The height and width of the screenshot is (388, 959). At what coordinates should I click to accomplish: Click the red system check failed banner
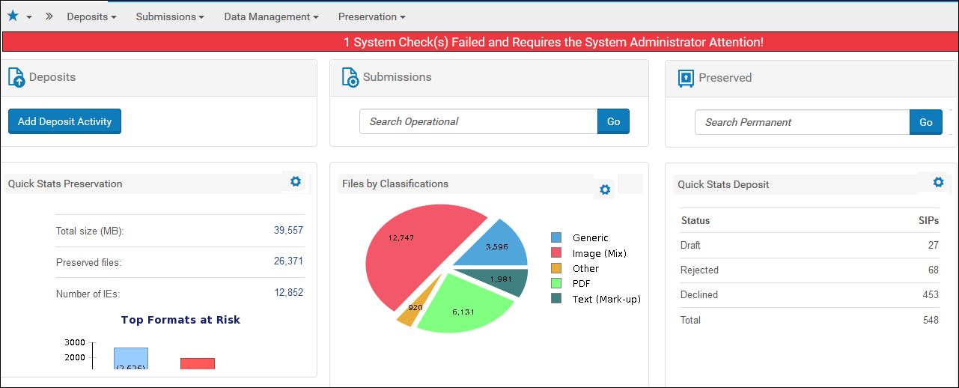pyautogui.click(x=479, y=42)
